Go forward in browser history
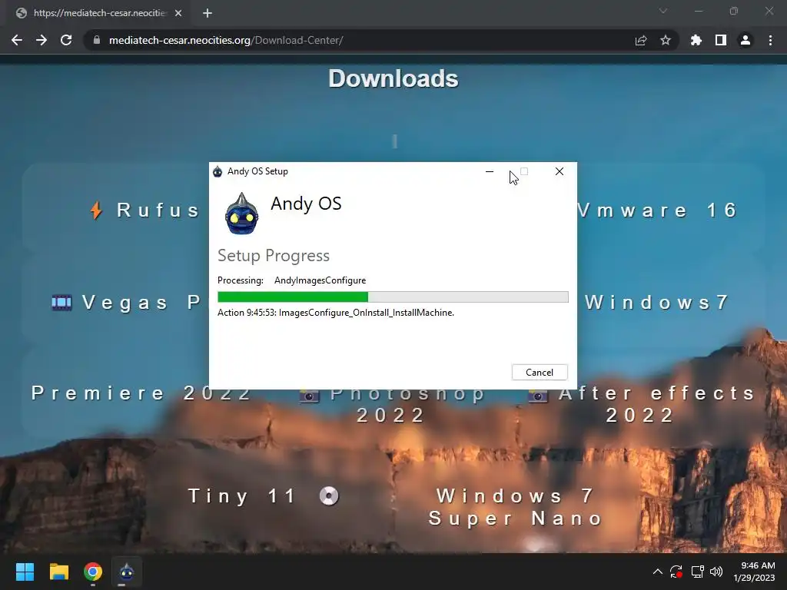This screenshot has width=787, height=590. tap(42, 40)
